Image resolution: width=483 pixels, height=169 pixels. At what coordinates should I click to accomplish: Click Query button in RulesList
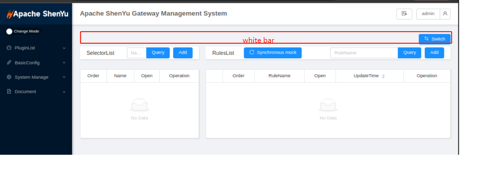point(410,53)
